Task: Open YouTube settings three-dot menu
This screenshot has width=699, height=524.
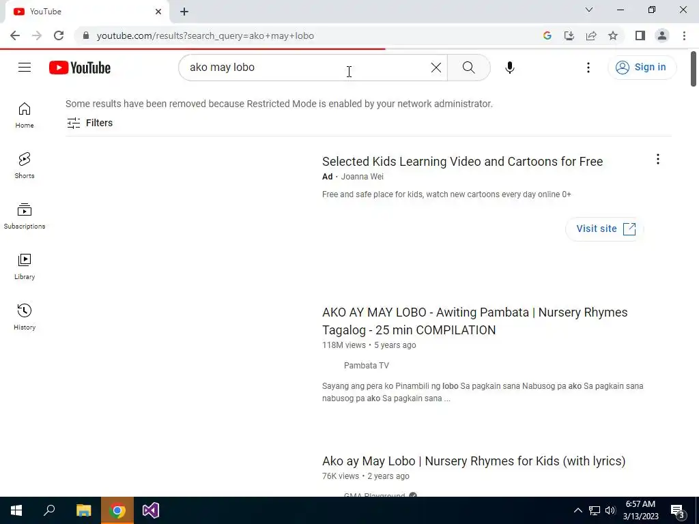Action: (x=588, y=68)
